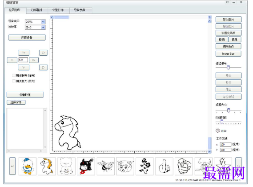Enable the 测试激光 (强光) checkbox
Viewport: 253px width, 187px height.
point(14,76)
